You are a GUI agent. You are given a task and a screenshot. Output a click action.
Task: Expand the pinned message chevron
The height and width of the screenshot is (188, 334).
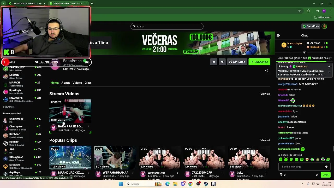point(329,72)
